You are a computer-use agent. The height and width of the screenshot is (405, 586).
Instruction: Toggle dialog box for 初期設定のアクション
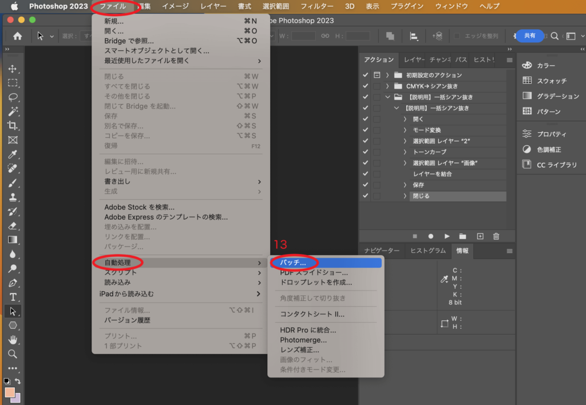(x=377, y=75)
